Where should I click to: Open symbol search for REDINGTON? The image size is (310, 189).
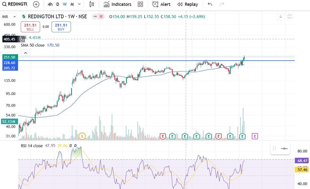point(15,4)
